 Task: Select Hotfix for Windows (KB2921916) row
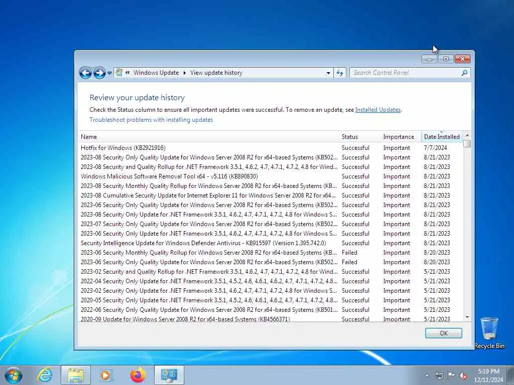tap(271, 148)
